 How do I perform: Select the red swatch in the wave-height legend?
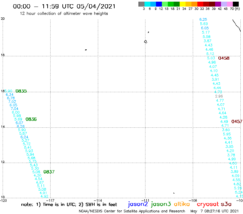(200, 4)
